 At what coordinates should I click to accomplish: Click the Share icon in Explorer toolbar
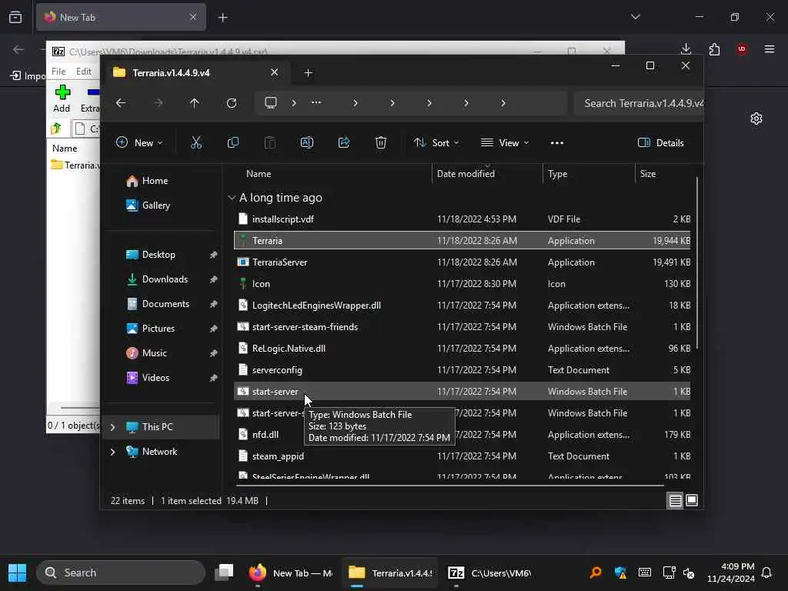344,142
